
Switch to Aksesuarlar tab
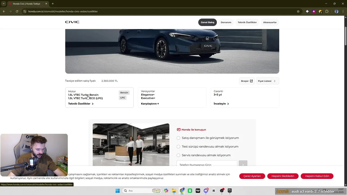pyautogui.click(x=270, y=22)
